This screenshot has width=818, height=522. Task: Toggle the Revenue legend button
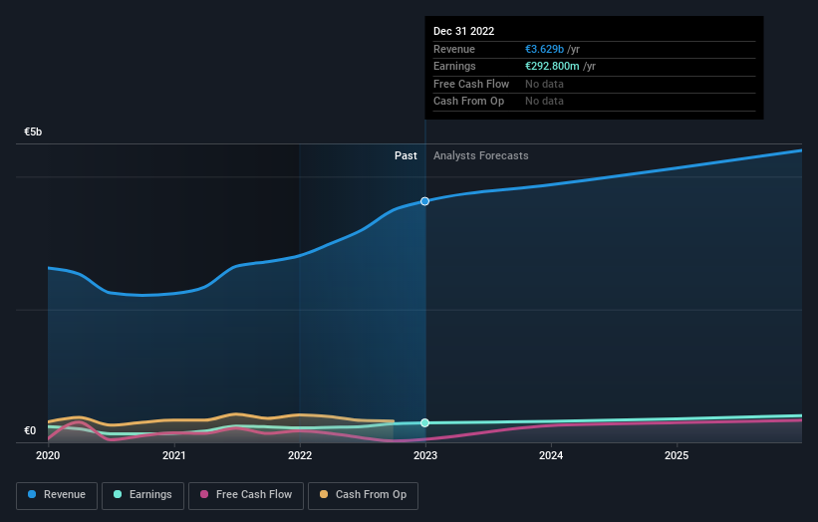tap(57, 495)
